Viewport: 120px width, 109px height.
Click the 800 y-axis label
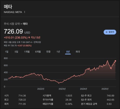(x=6, y=58)
